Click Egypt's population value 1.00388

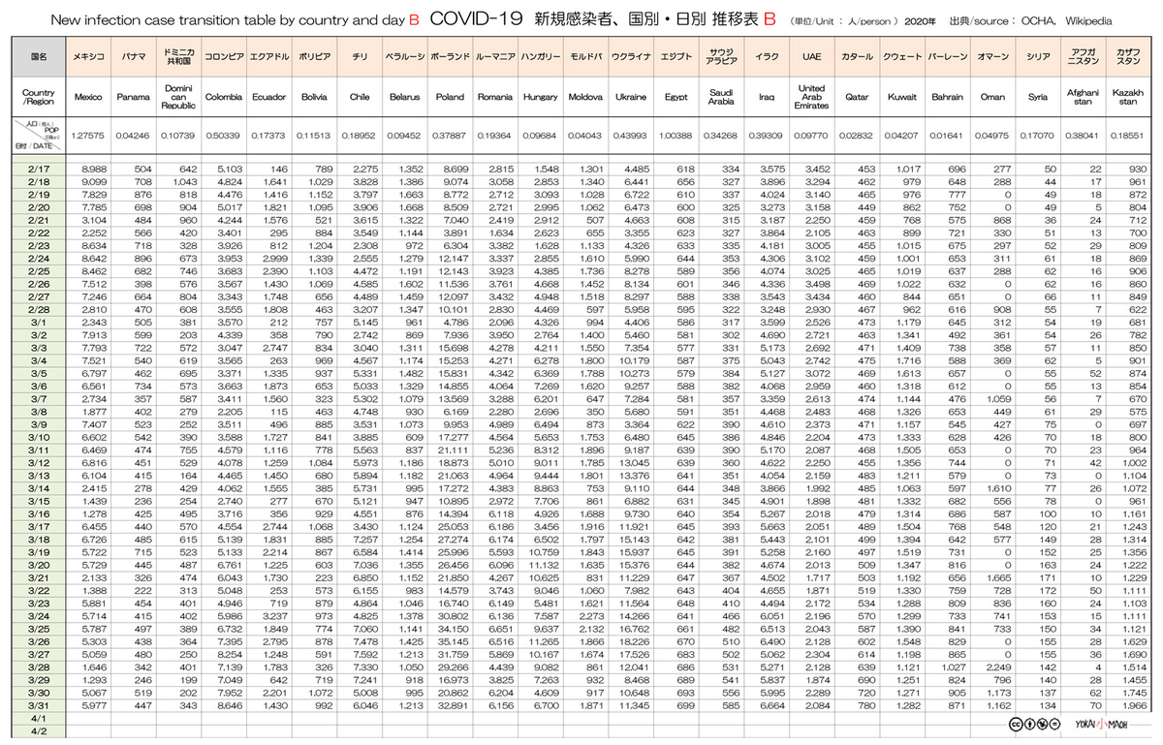click(676, 137)
